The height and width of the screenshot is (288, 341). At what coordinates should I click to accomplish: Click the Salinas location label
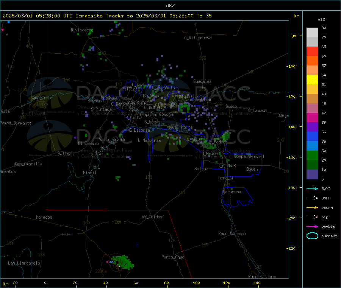pos(66,154)
